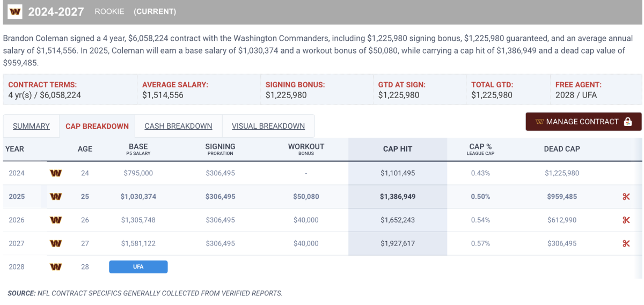
Task: Click the Commanders team logo in the 2026 row
Action: [55, 220]
